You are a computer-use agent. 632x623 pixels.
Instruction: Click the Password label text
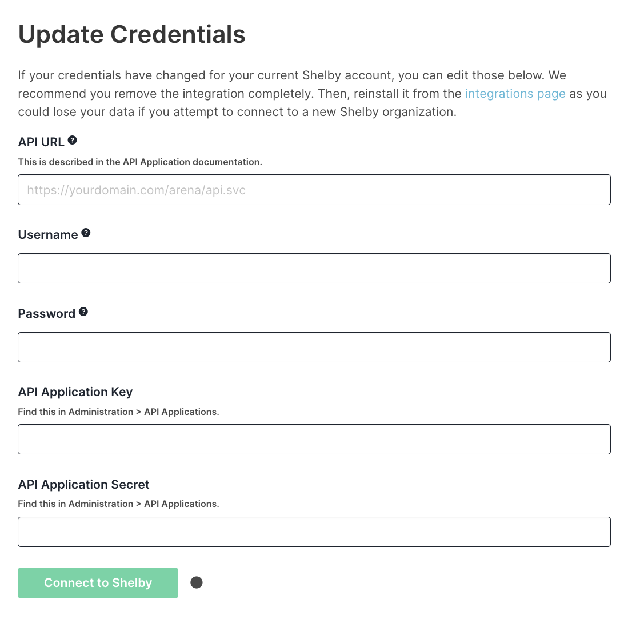coord(47,314)
